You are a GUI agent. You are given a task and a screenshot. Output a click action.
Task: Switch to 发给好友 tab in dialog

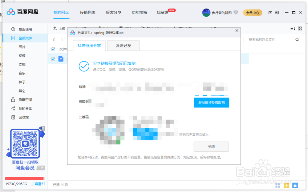(x=124, y=46)
